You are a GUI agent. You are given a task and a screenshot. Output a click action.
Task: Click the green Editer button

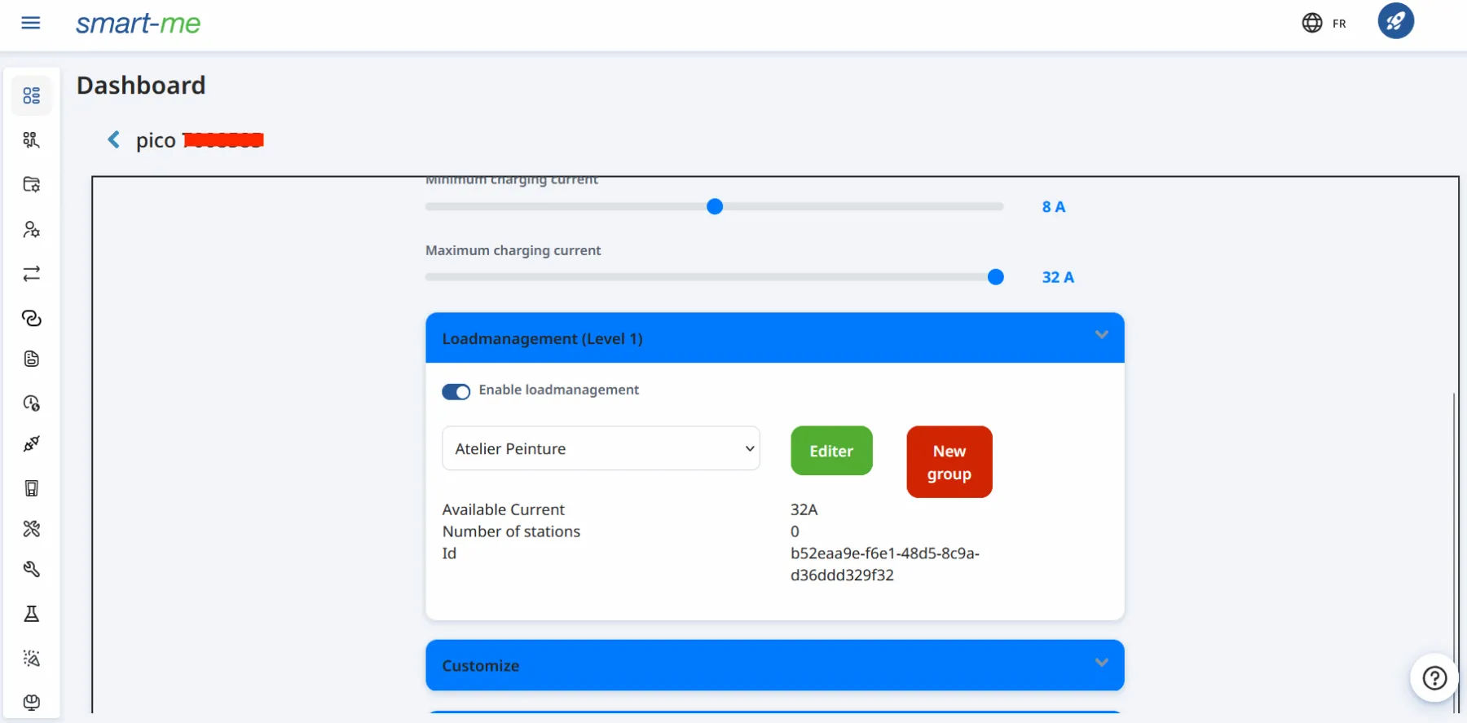(x=831, y=451)
